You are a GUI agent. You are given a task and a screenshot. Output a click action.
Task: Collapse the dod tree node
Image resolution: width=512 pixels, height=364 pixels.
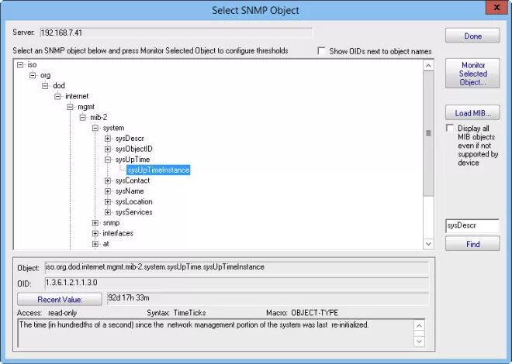tap(45, 86)
